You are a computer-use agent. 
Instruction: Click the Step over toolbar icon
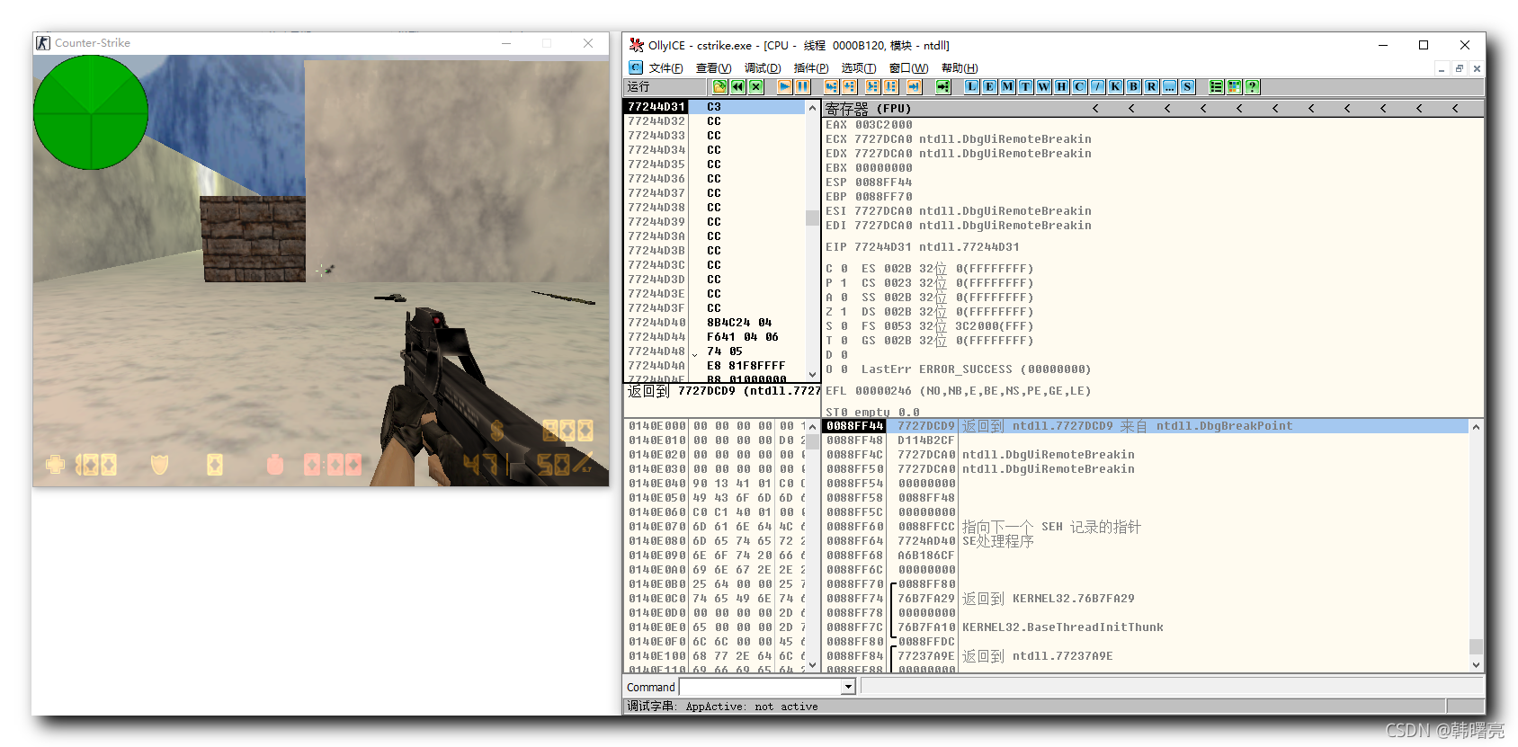[x=849, y=86]
